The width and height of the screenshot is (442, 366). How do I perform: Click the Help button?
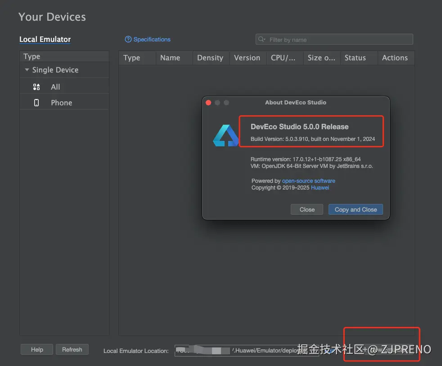pos(37,349)
